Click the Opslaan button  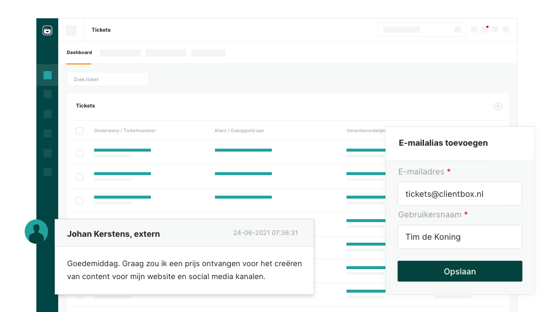click(459, 271)
